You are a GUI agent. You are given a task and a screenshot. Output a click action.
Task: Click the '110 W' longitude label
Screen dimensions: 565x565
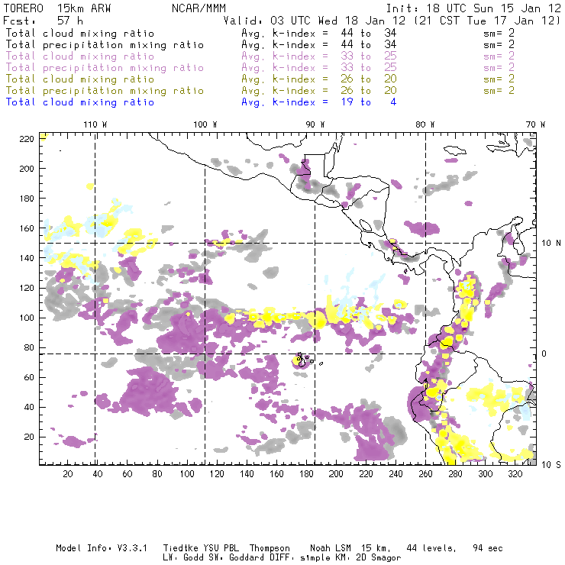tap(95, 124)
